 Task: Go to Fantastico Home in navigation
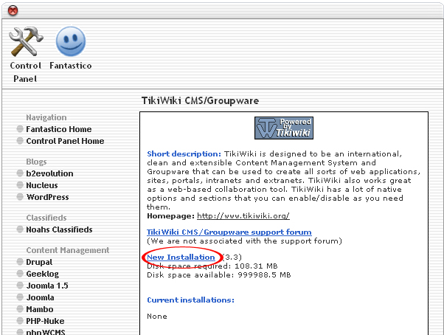(58, 129)
